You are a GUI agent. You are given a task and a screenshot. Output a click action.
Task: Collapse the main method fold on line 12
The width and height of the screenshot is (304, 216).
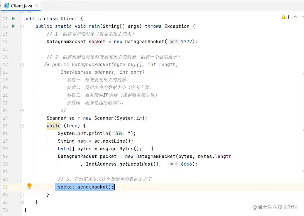coord(22,26)
